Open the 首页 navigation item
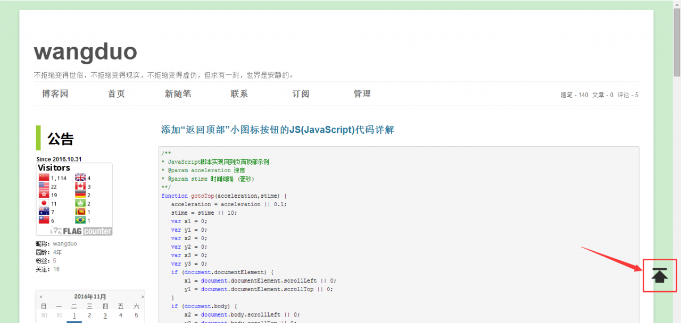The width and height of the screenshot is (681, 323). tap(117, 94)
